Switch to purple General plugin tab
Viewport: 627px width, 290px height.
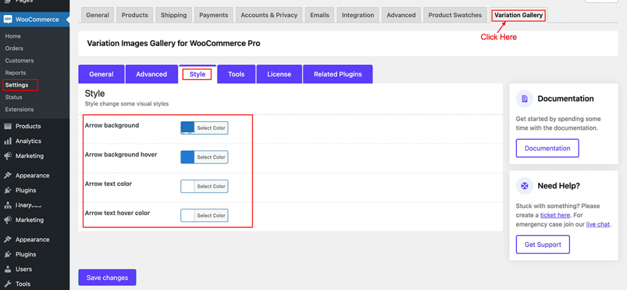[x=101, y=74]
